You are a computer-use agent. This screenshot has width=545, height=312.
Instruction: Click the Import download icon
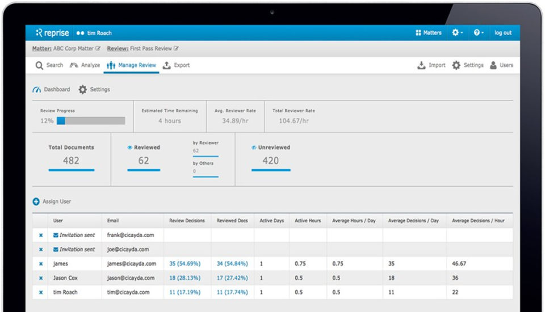click(x=421, y=65)
